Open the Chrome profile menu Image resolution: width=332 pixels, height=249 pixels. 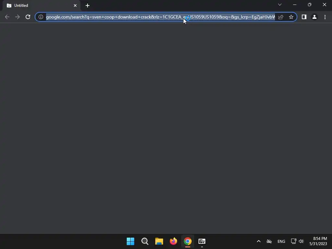coord(314,17)
